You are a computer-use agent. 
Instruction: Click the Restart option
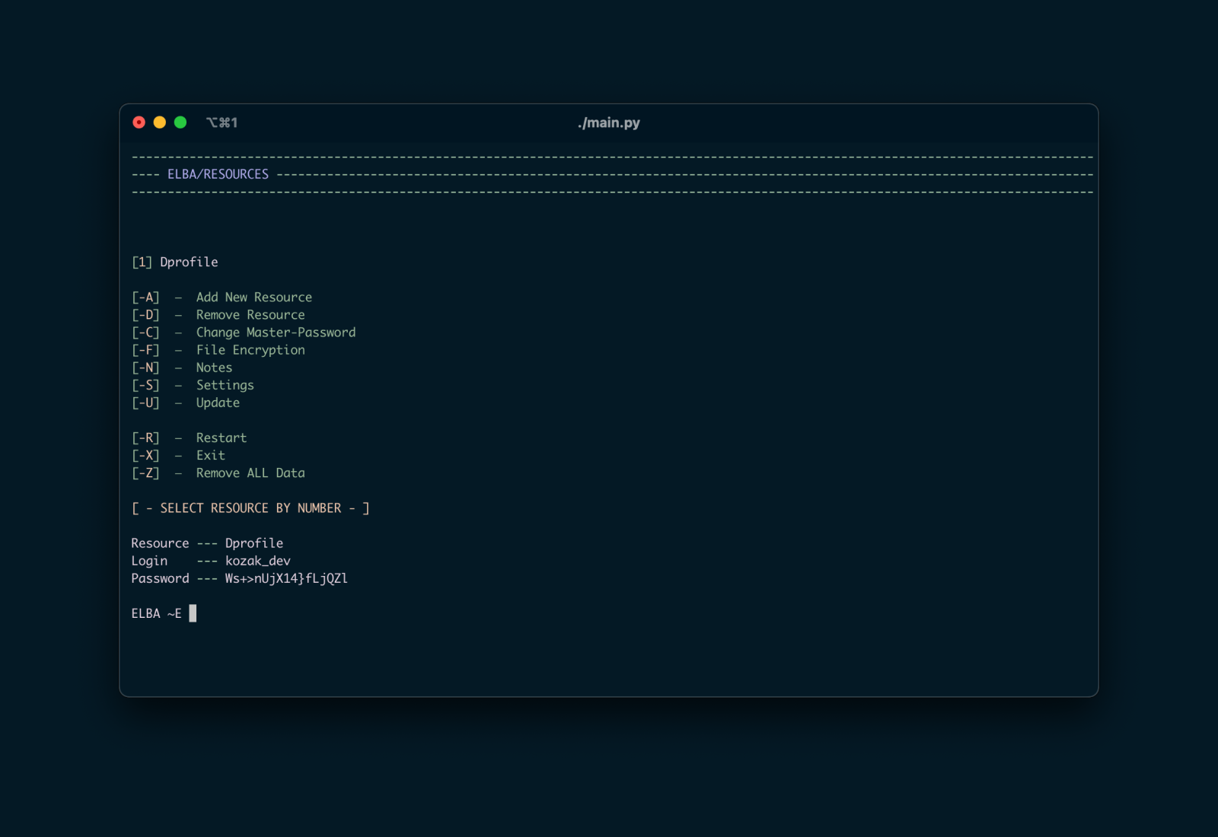(221, 438)
